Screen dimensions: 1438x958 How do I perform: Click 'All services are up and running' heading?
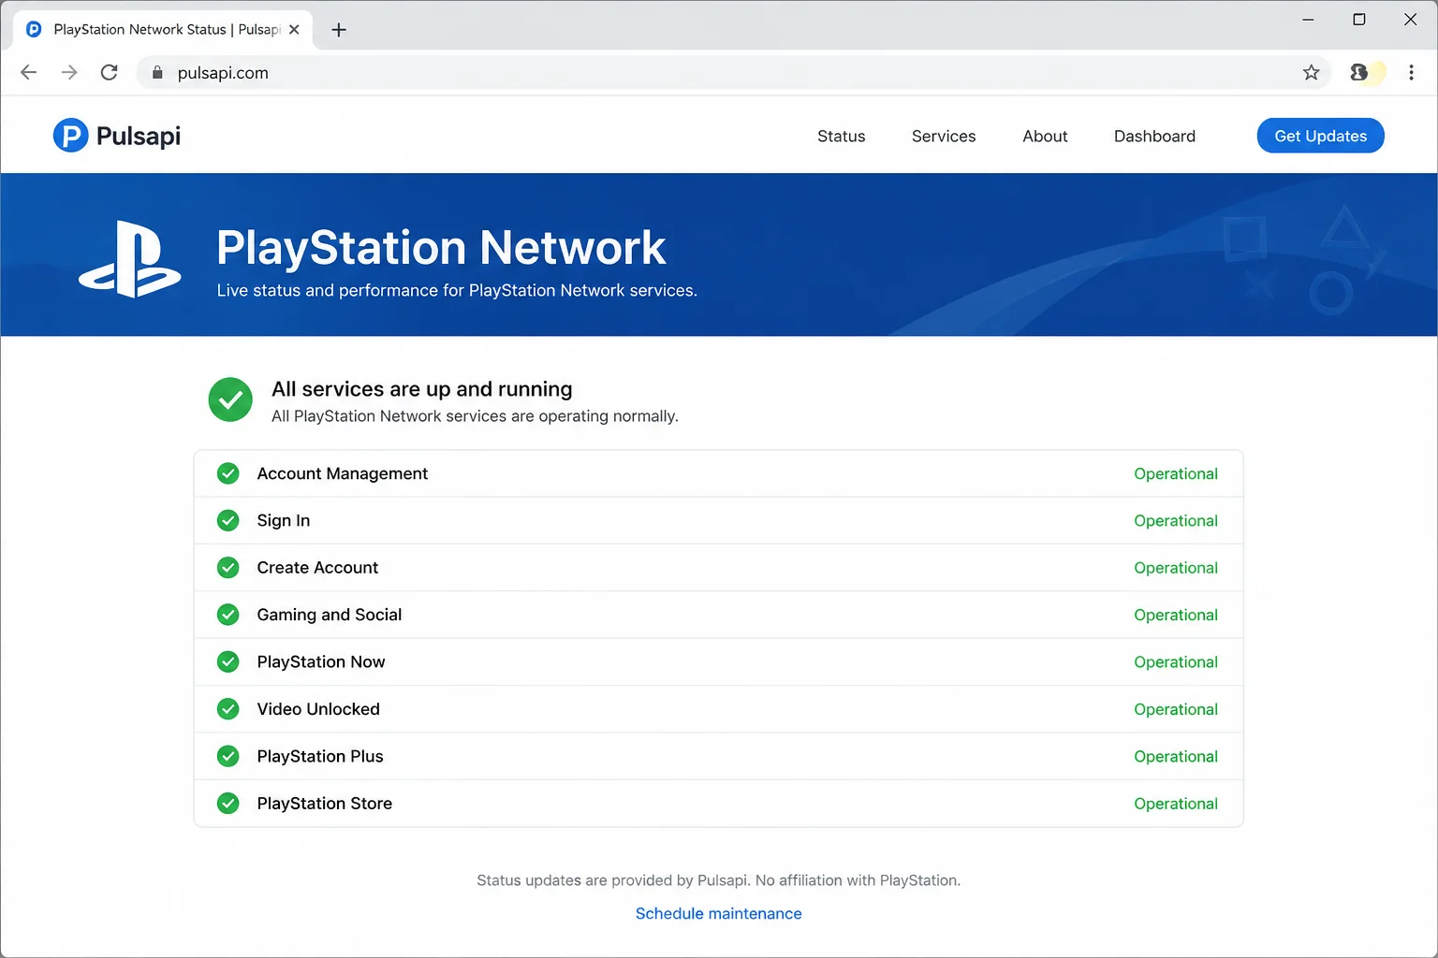click(x=421, y=389)
